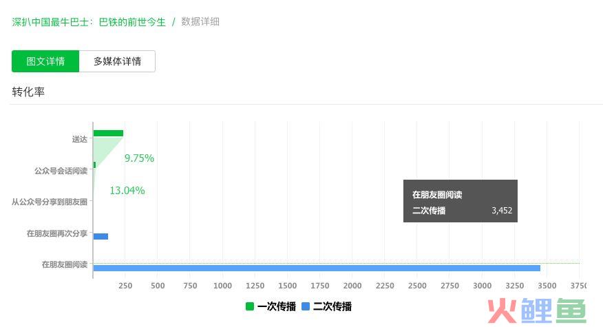Image resolution: width=603 pixels, height=327 pixels.
Task: Switch to the 多媒体详情 tab
Action: 117,61
